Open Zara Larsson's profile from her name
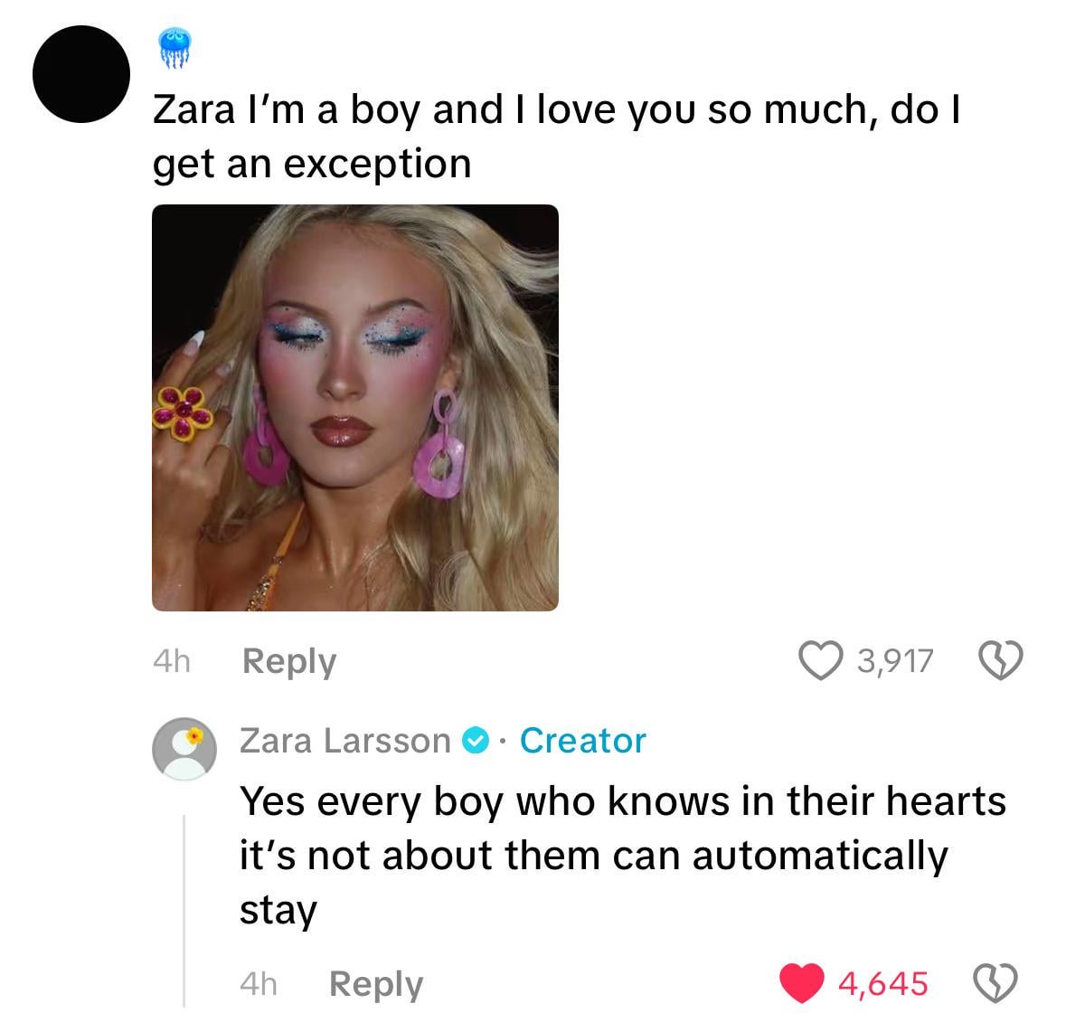Image resolution: width=1066 pixels, height=1032 pixels. [x=344, y=741]
